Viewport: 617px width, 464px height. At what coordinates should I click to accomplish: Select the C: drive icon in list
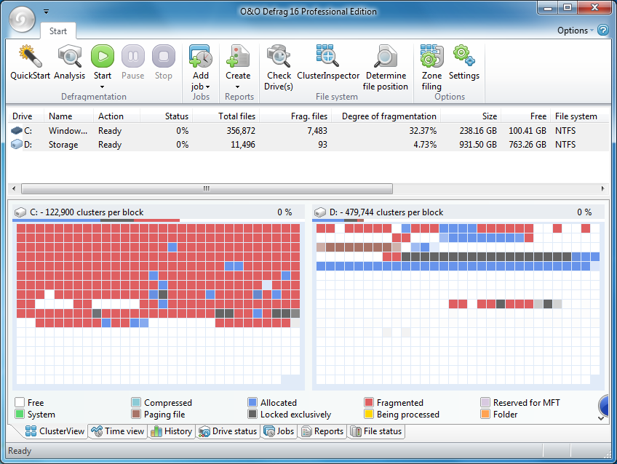pos(17,131)
